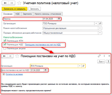Click the Дата постановки на учет по НДС field
112x95 pixels.
[x=37, y=70]
